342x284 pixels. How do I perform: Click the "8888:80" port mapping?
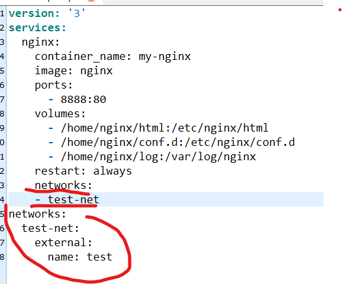click(x=83, y=100)
